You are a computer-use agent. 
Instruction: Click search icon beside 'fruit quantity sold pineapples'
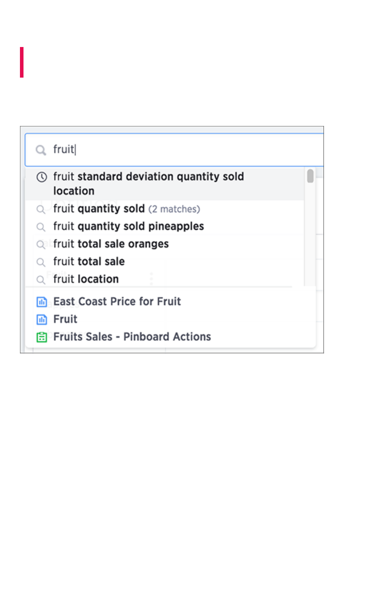click(x=41, y=227)
